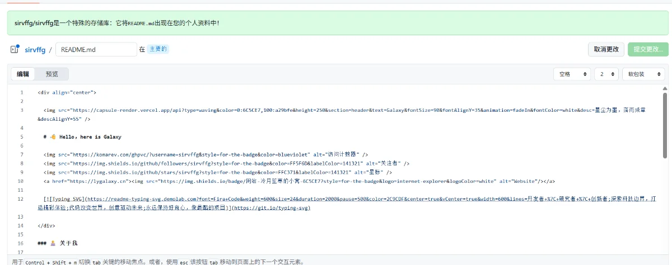This screenshot has height=265, width=672.
Task: Click the editor vertical scrollbar thumb
Action: pos(664,126)
